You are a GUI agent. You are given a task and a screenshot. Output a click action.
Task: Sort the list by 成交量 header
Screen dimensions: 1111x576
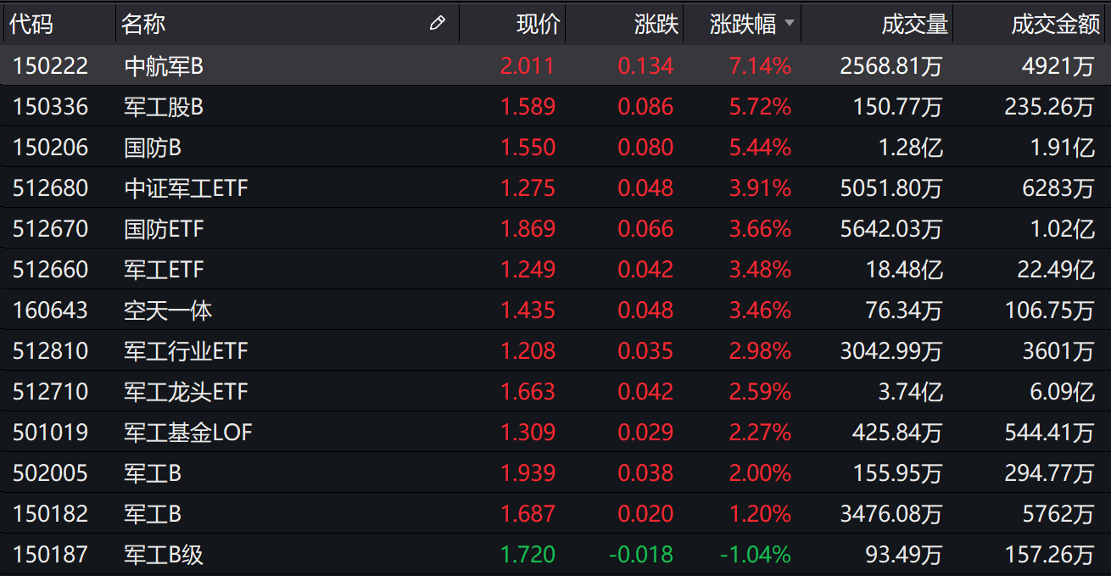point(914,25)
